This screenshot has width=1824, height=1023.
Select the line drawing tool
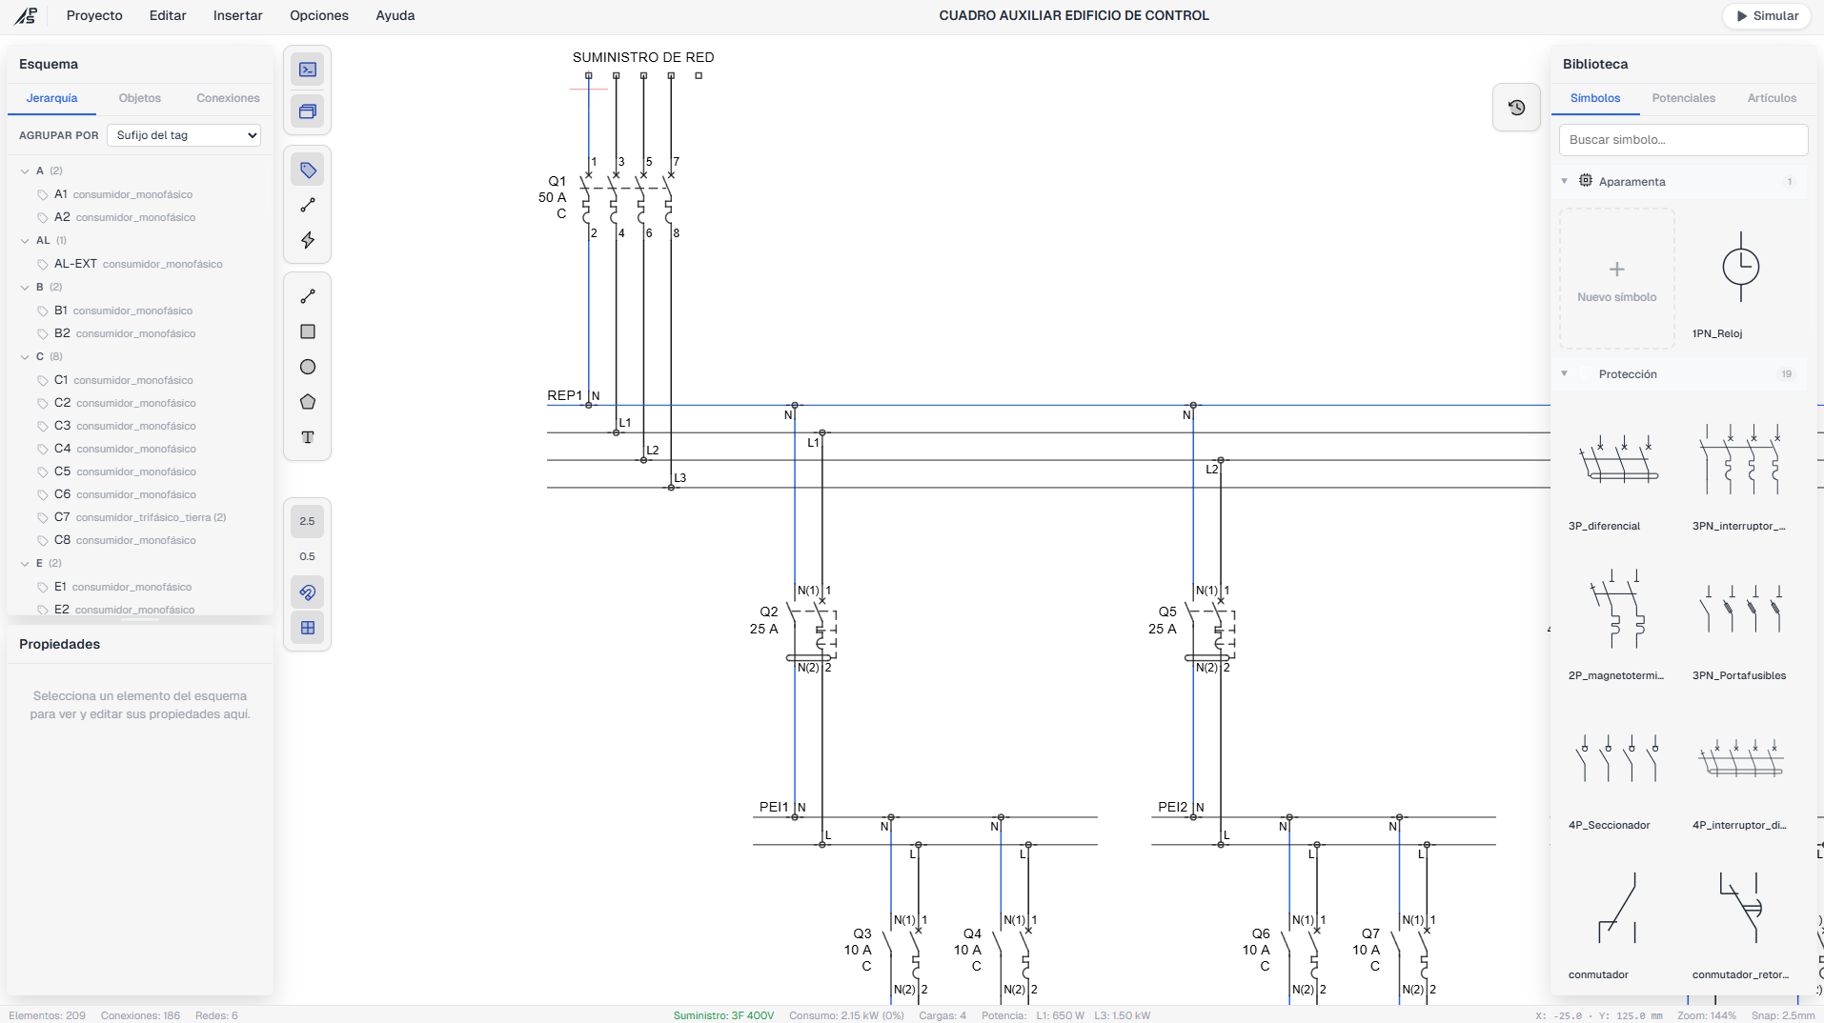tap(308, 296)
